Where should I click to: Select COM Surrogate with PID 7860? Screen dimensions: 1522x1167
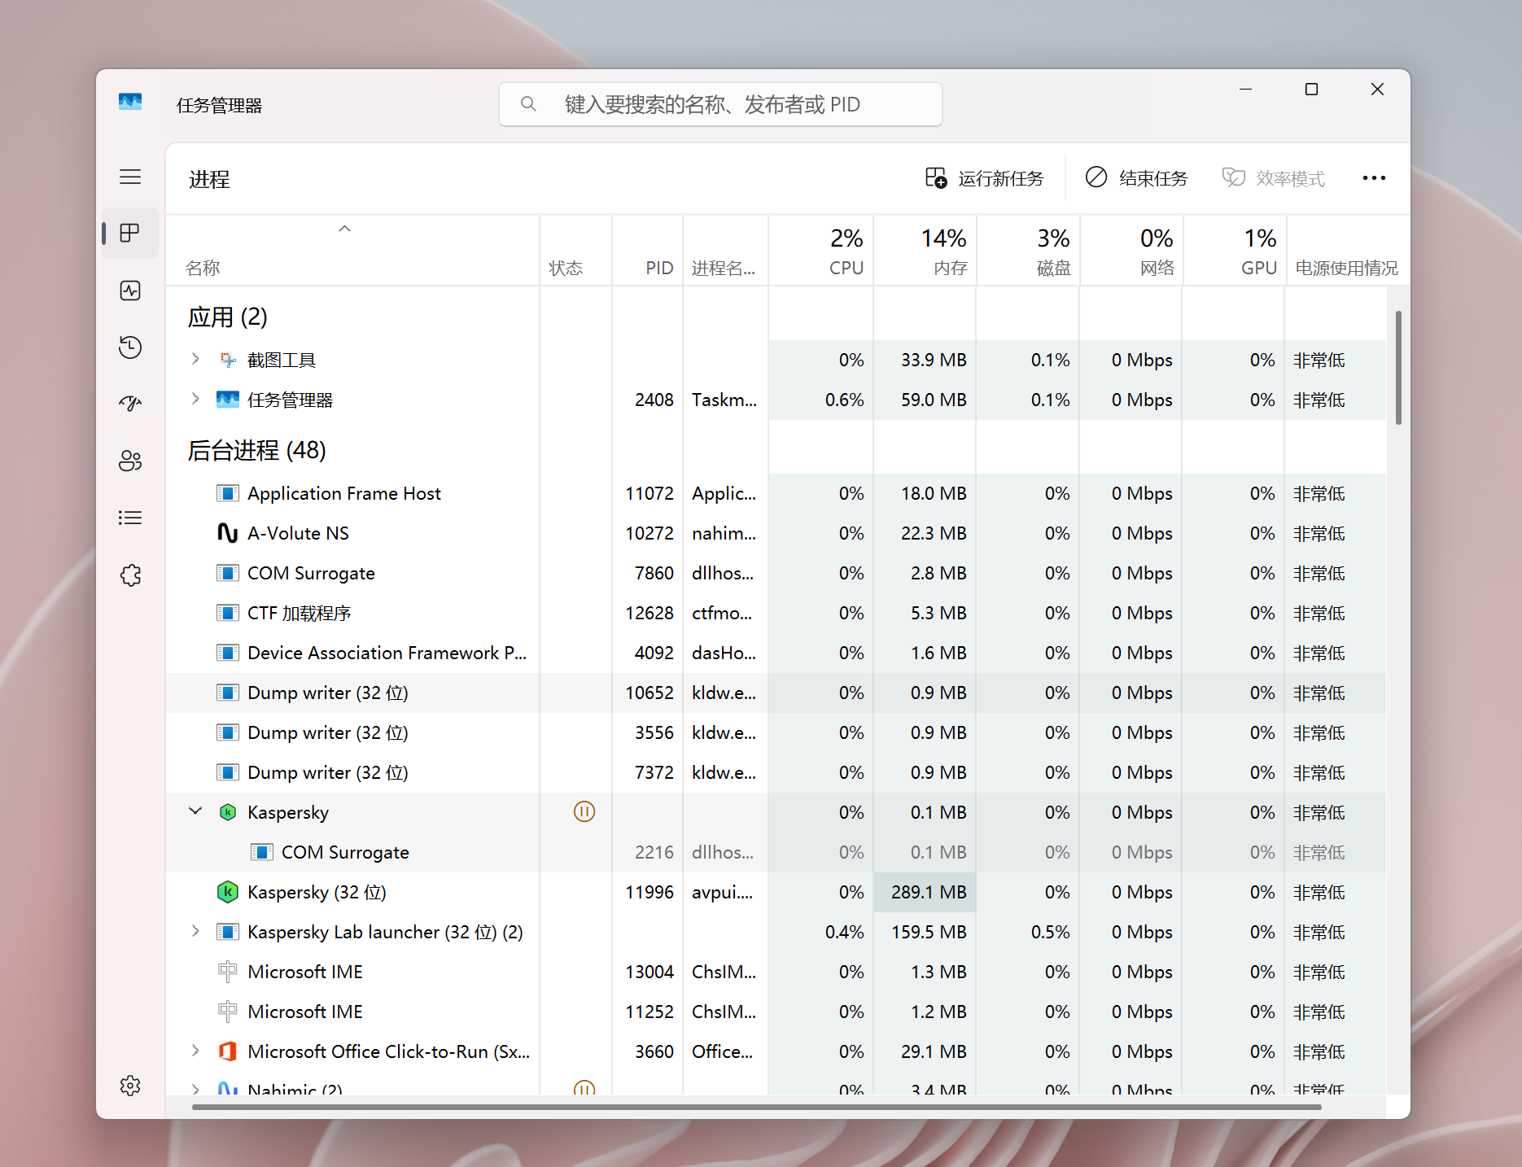pyautogui.click(x=776, y=573)
